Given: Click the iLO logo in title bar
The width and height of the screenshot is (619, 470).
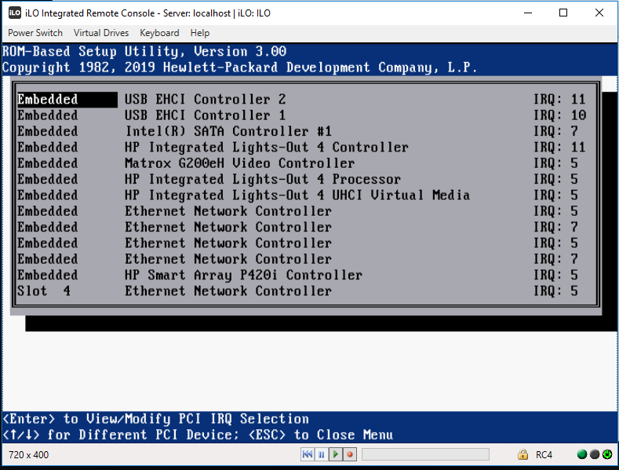Looking at the screenshot, I should [x=15, y=13].
